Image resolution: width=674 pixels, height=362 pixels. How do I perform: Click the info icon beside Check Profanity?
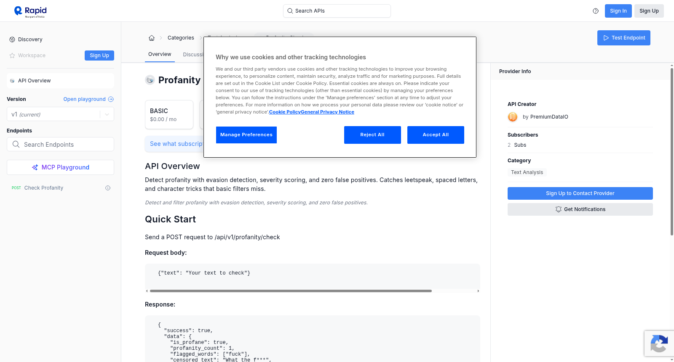[108, 188]
